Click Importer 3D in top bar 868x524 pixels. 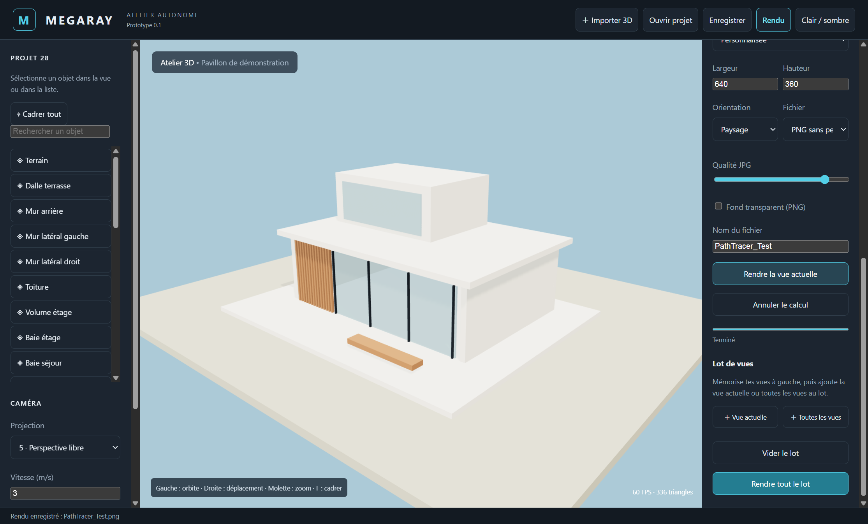point(607,20)
